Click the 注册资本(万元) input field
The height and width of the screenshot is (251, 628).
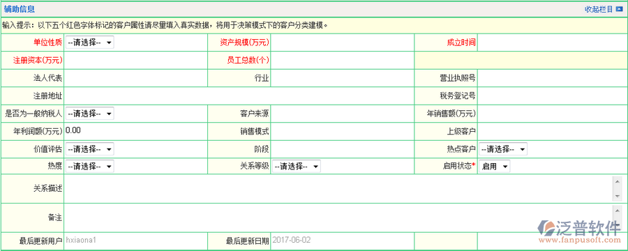136,61
